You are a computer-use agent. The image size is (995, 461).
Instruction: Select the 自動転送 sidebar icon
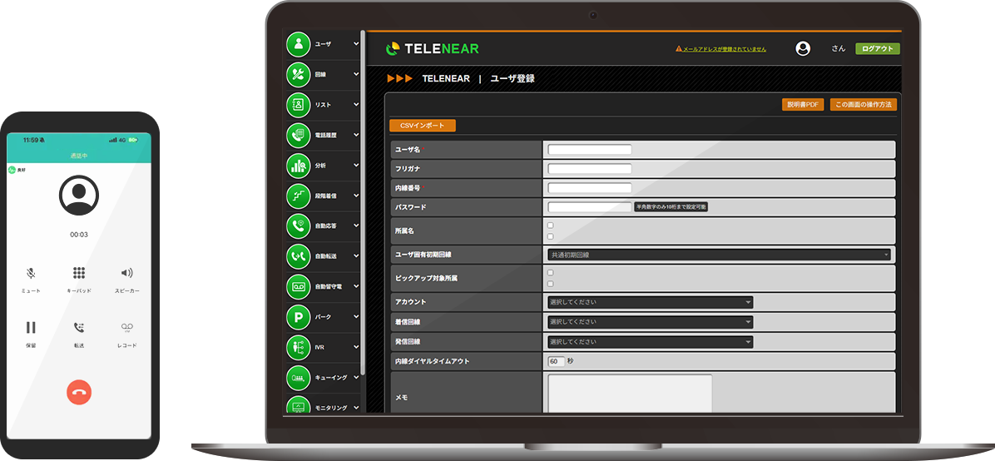[x=298, y=256]
